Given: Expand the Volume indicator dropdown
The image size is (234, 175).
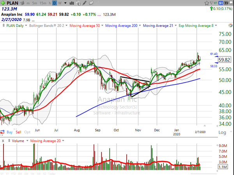Looking at the screenshot, I should pos(27,141).
